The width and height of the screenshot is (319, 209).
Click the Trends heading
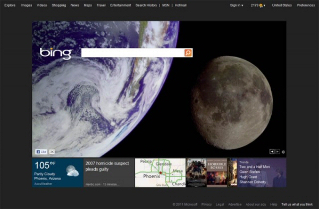pyautogui.click(x=244, y=162)
